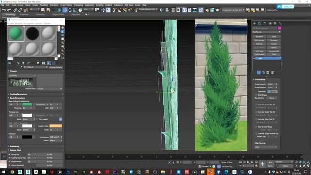
Task: Toggle the Percent Snap icon
Action: 125,10
